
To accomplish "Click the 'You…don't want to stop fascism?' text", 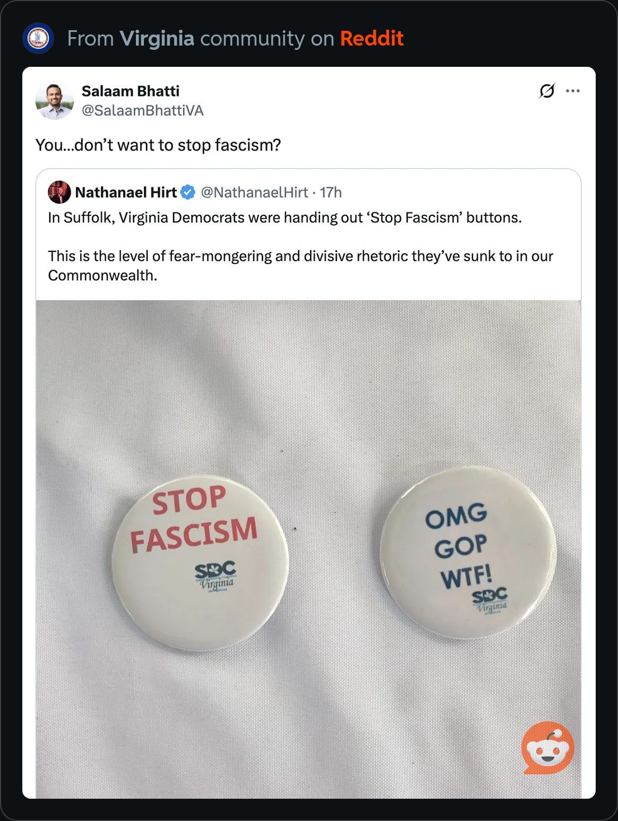I will (x=158, y=145).
